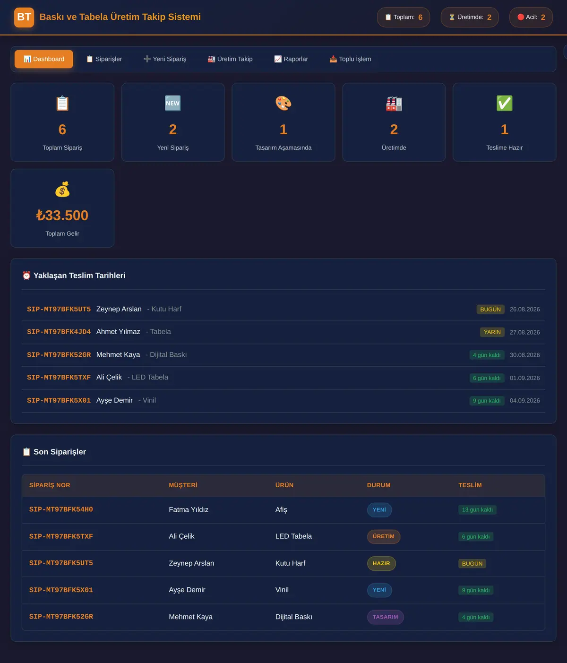Go to the Üretim Takip tab
The width and height of the screenshot is (567, 663).
click(x=230, y=59)
